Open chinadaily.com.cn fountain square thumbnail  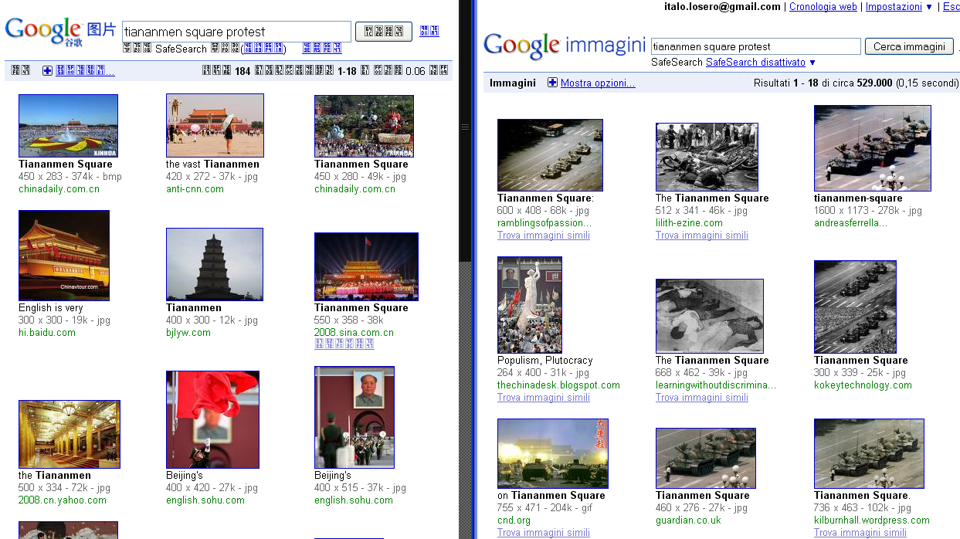click(x=68, y=126)
